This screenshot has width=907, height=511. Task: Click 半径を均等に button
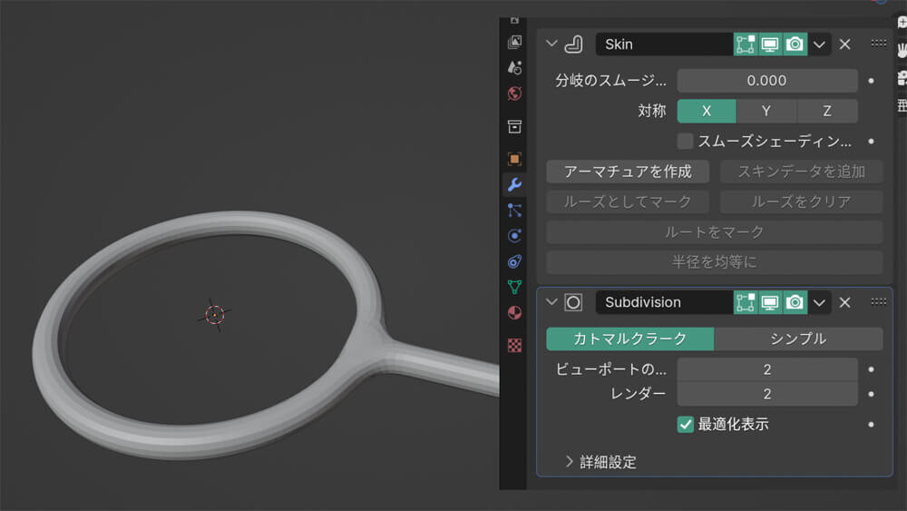(x=715, y=262)
